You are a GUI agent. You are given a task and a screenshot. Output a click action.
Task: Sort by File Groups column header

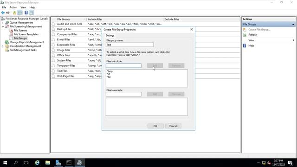point(71,19)
